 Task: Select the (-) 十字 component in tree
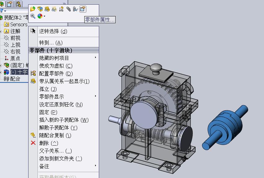[x=16, y=72]
